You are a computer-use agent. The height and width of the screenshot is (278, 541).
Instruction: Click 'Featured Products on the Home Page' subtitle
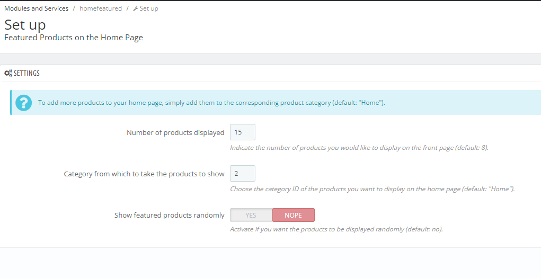point(74,38)
